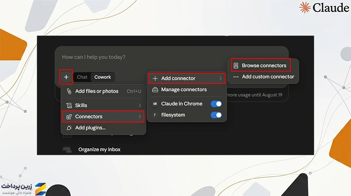Toggle the filesystem connector switch
The image size is (351, 196).
click(216, 115)
